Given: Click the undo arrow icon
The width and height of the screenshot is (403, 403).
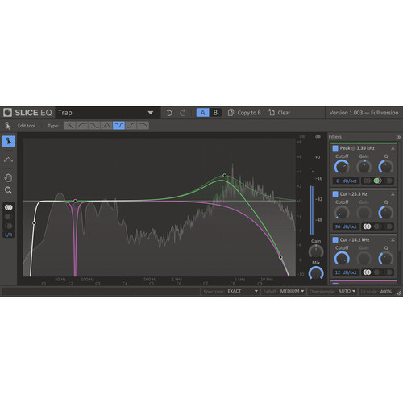Looking at the screenshot, I should point(169,113).
